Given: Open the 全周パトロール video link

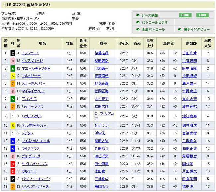Looking at the screenshot, I should [153, 29].
